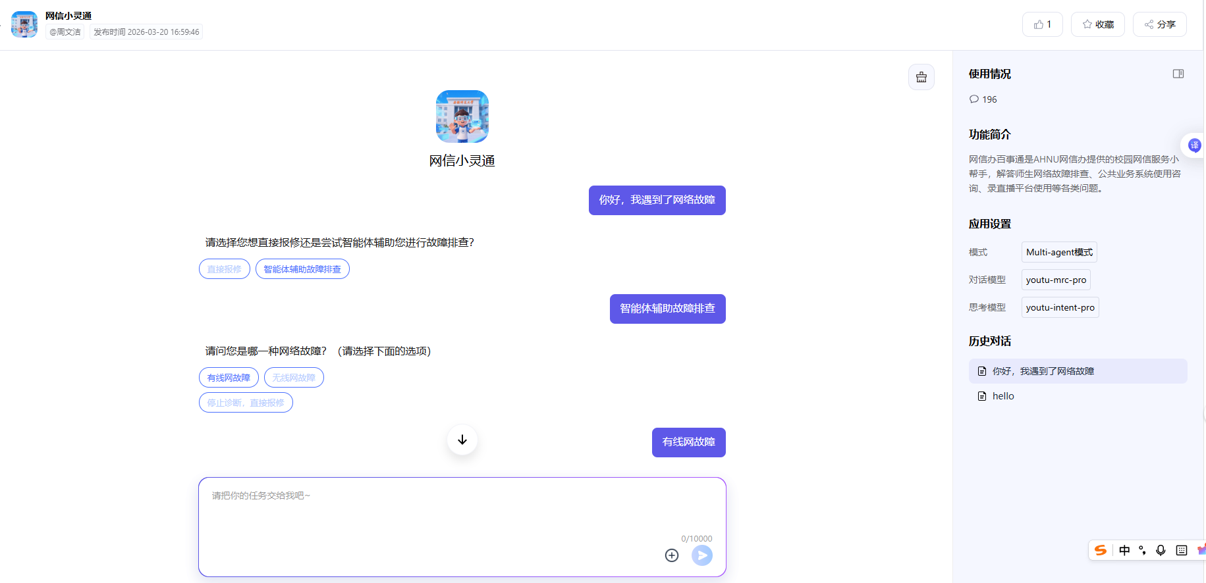
Task: Collapse the sidebar panel icon
Action: tap(1178, 74)
